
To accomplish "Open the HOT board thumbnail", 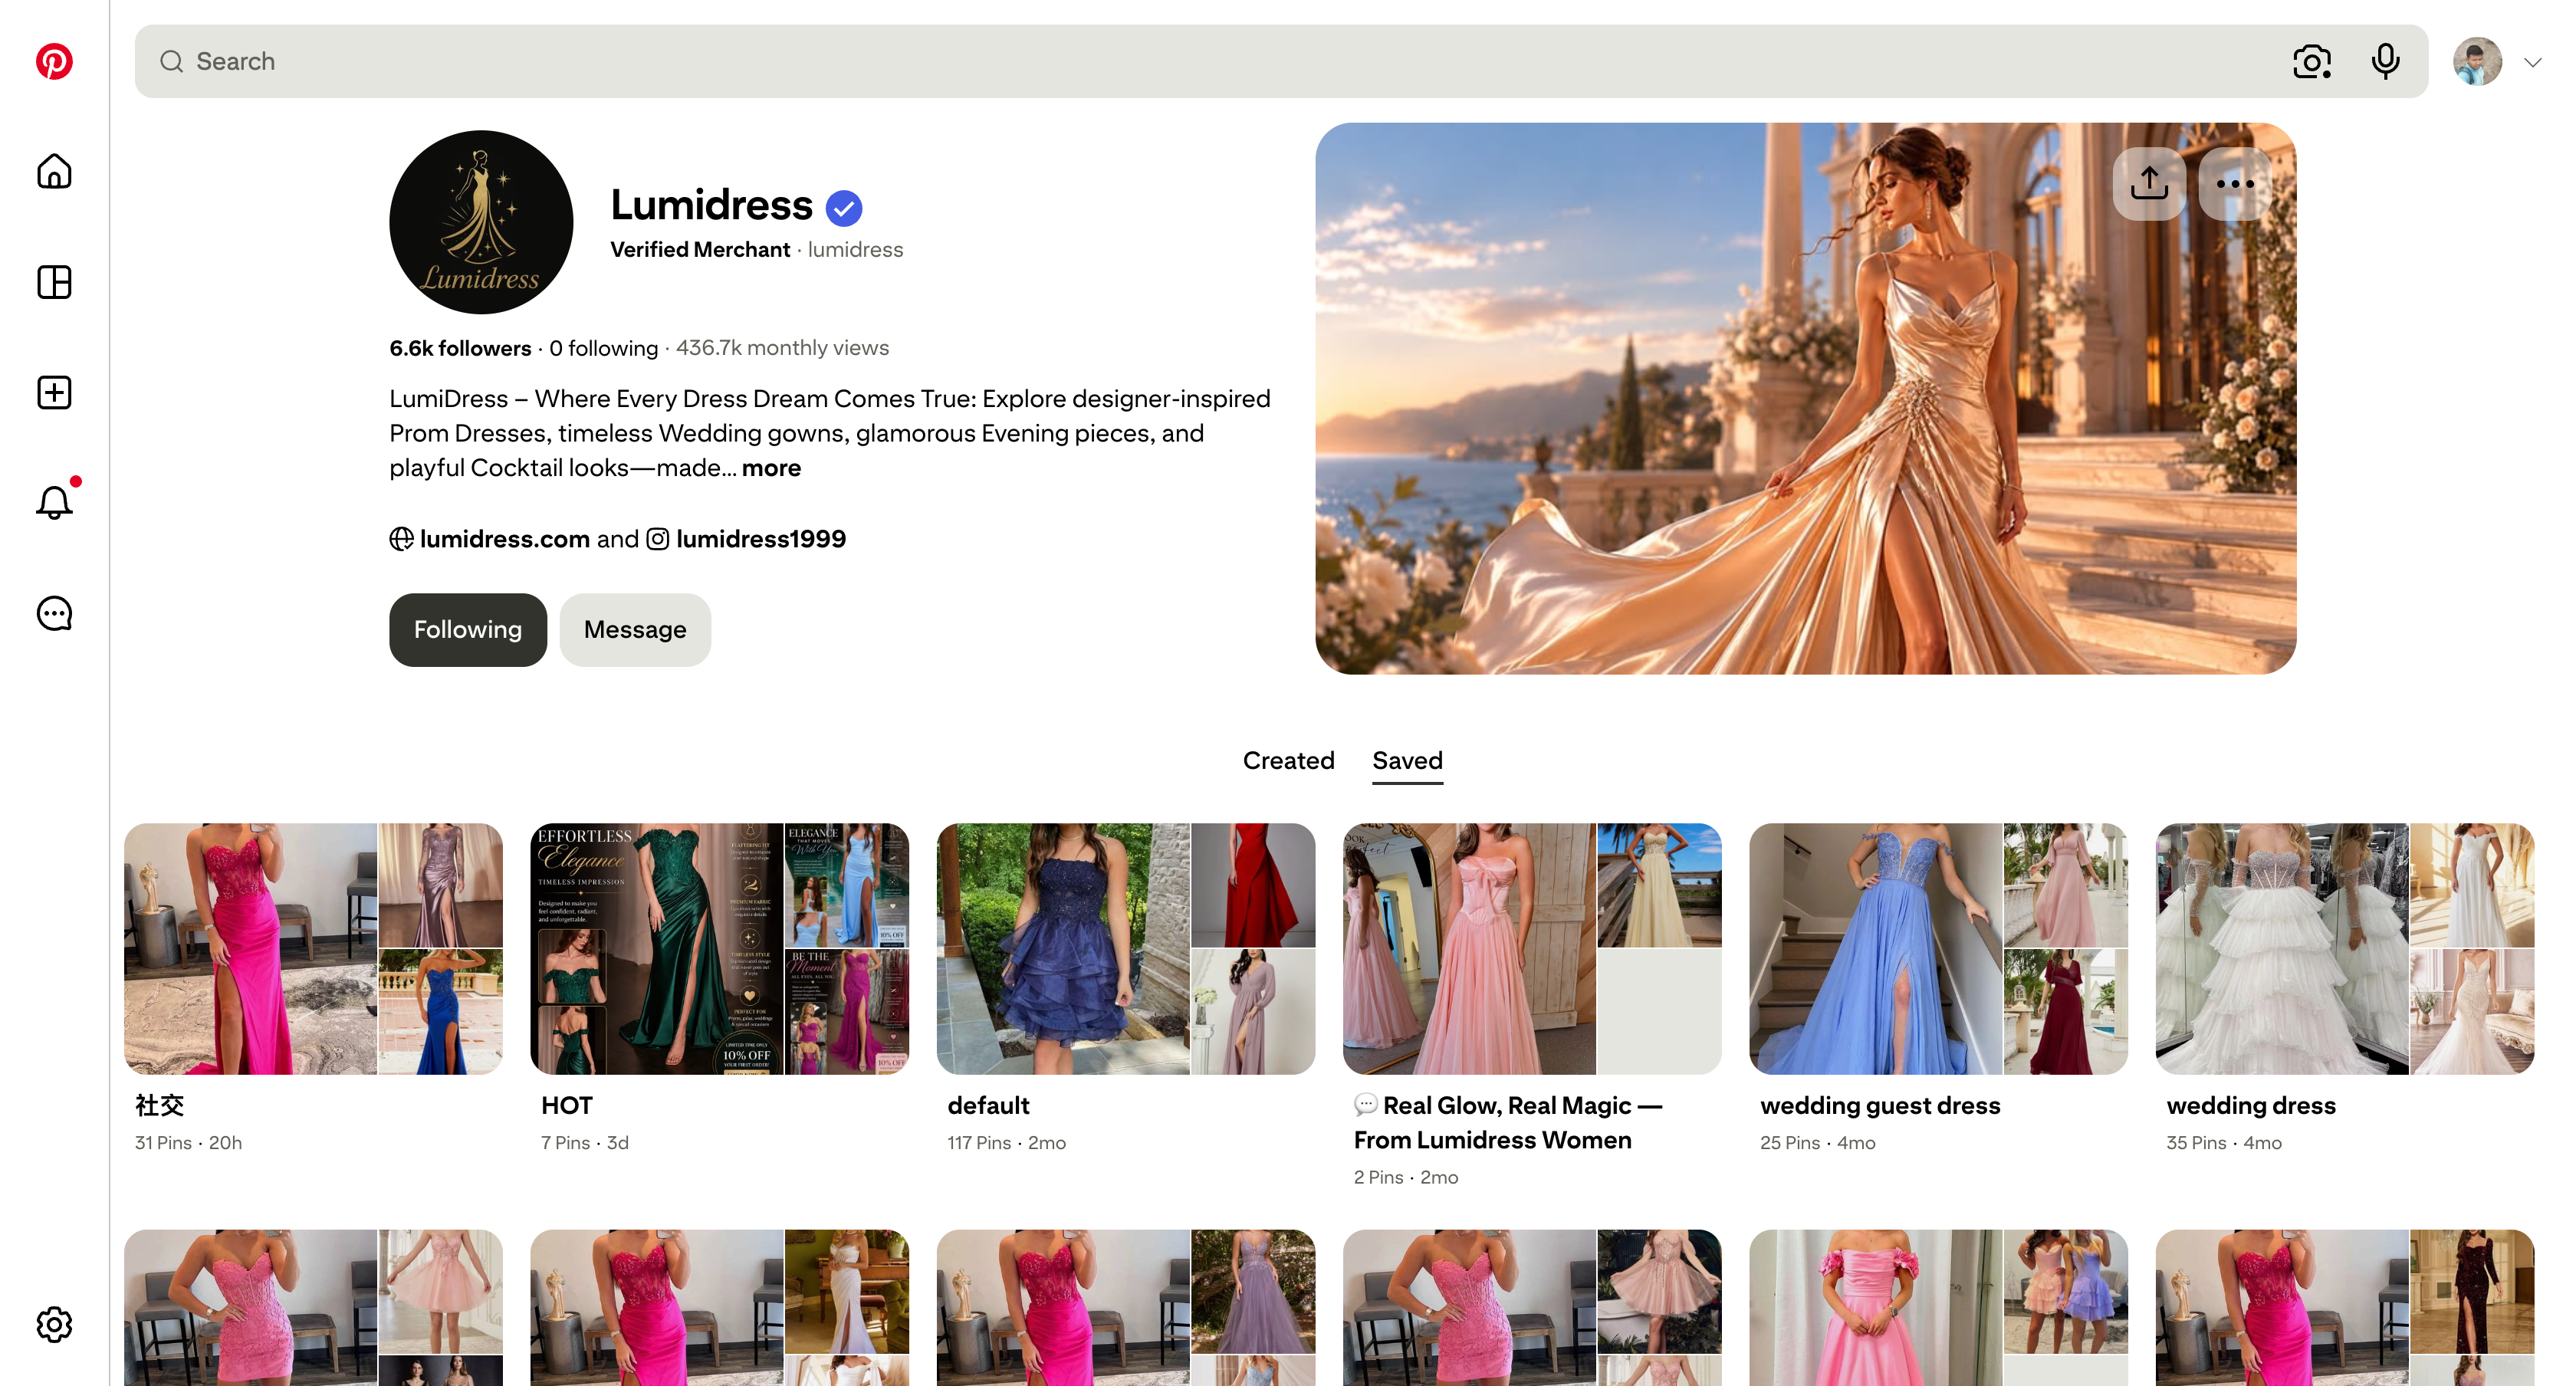I will (719, 948).
